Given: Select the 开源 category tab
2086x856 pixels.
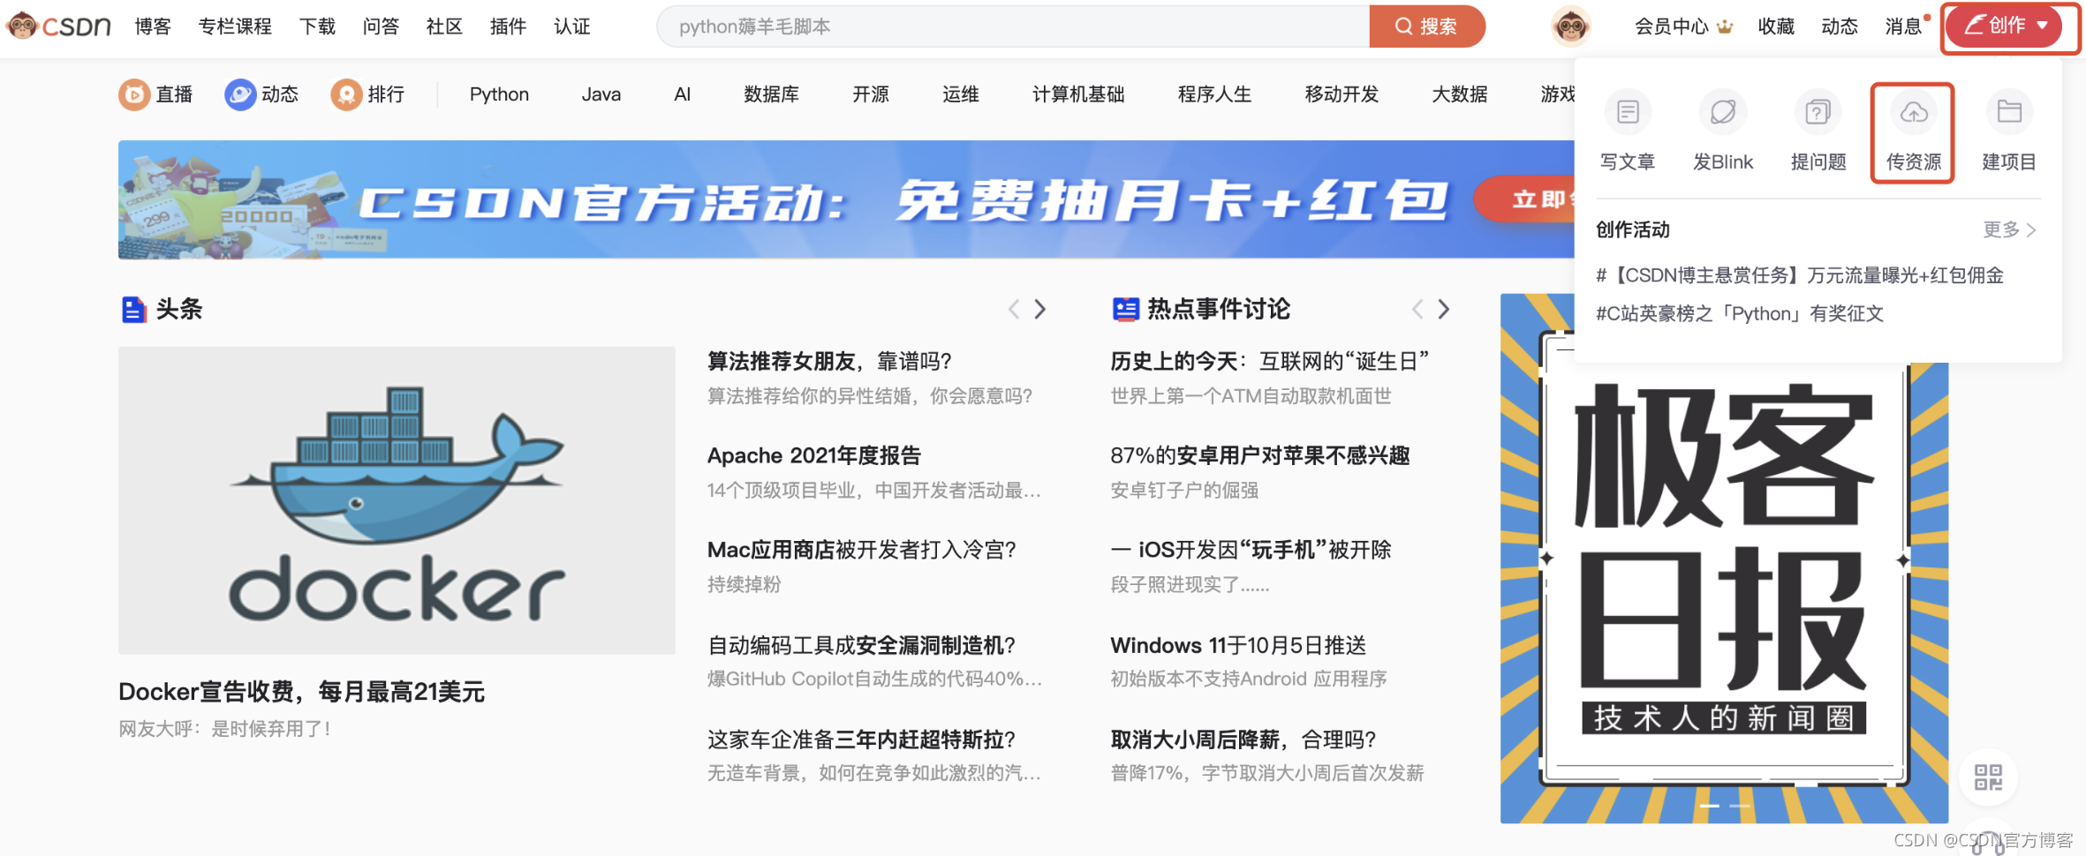Looking at the screenshot, I should [871, 94].
